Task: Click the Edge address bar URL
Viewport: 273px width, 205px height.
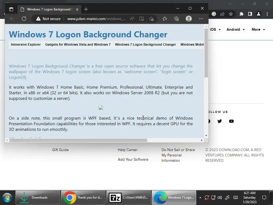Action: pos(96,19)
